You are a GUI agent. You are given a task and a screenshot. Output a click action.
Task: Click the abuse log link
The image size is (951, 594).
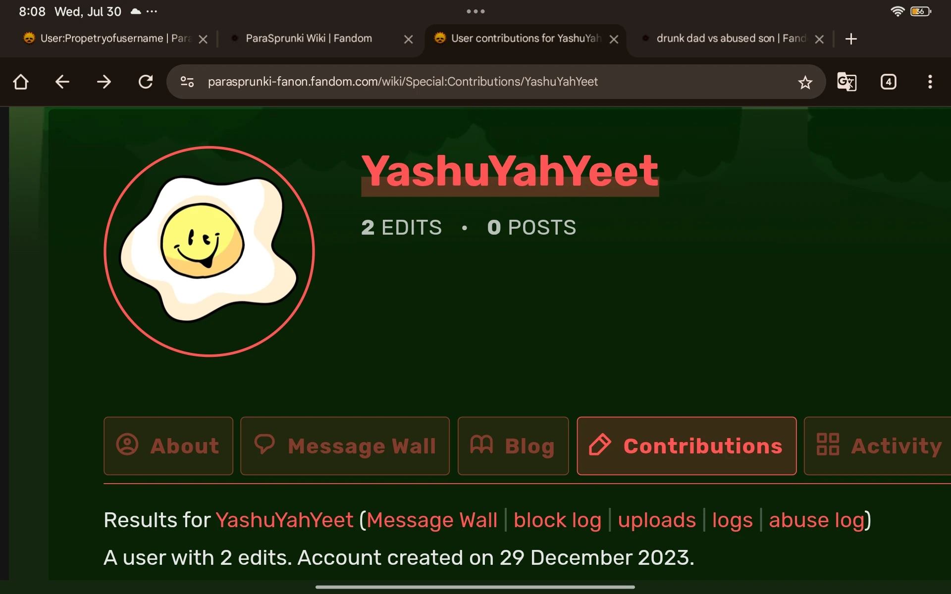coord(817,520)
